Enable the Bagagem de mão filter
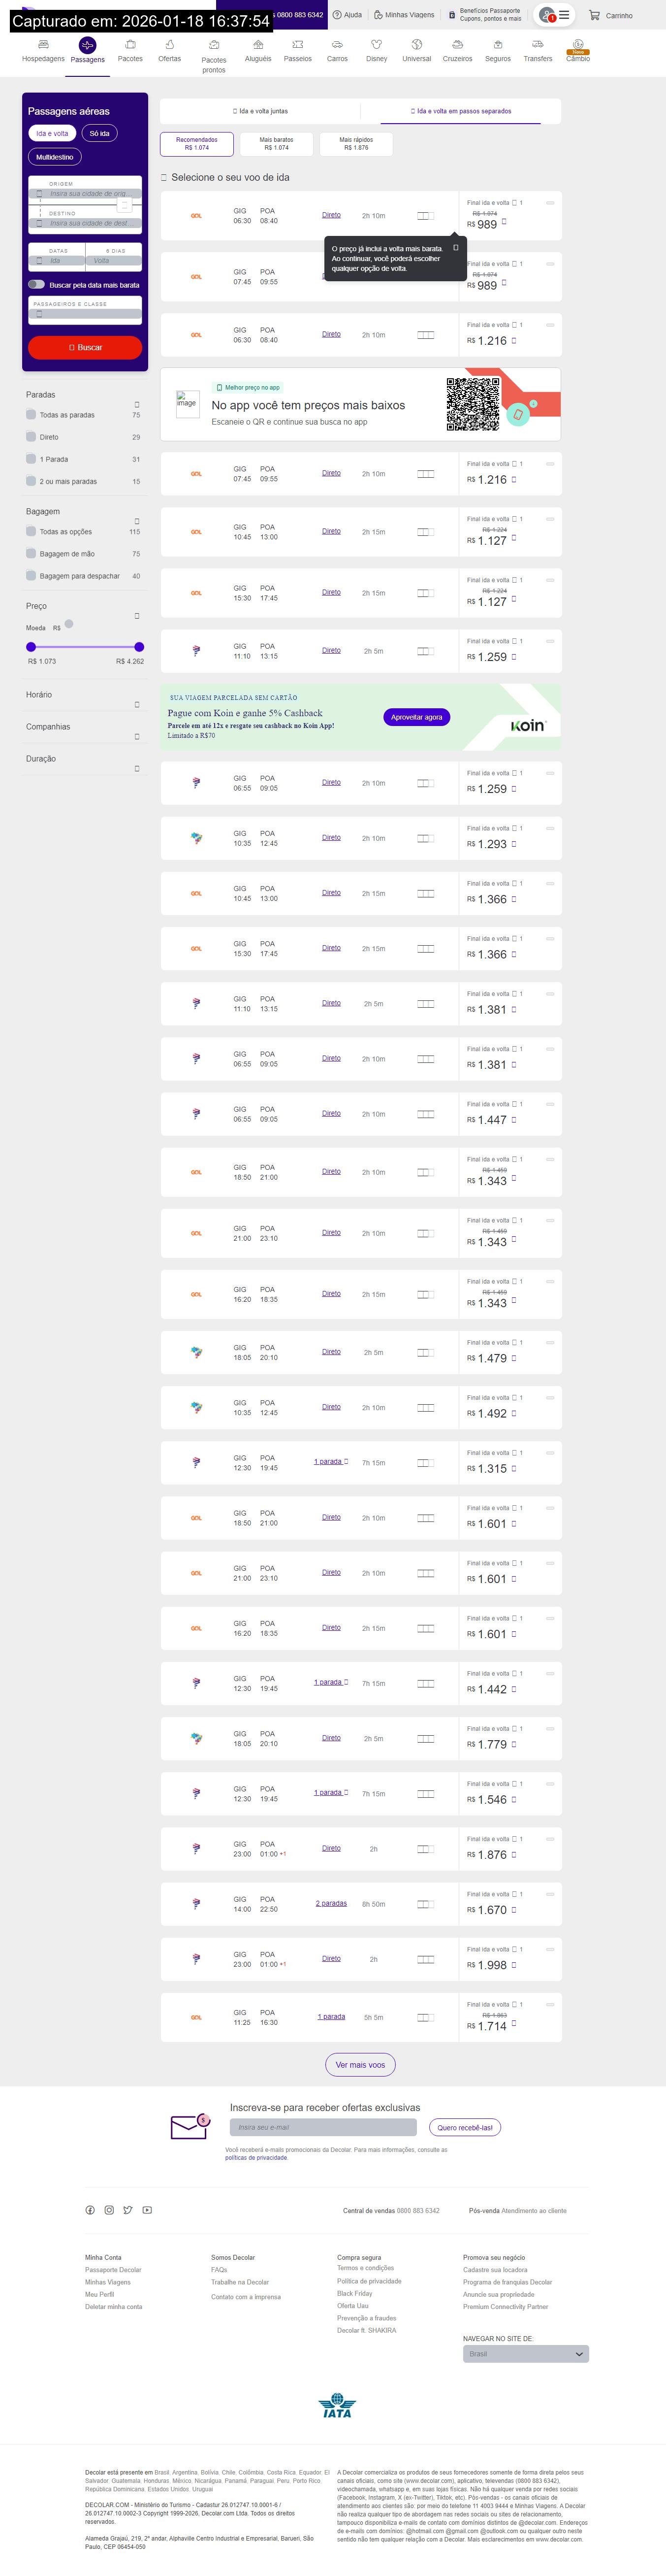 (31, 554)
